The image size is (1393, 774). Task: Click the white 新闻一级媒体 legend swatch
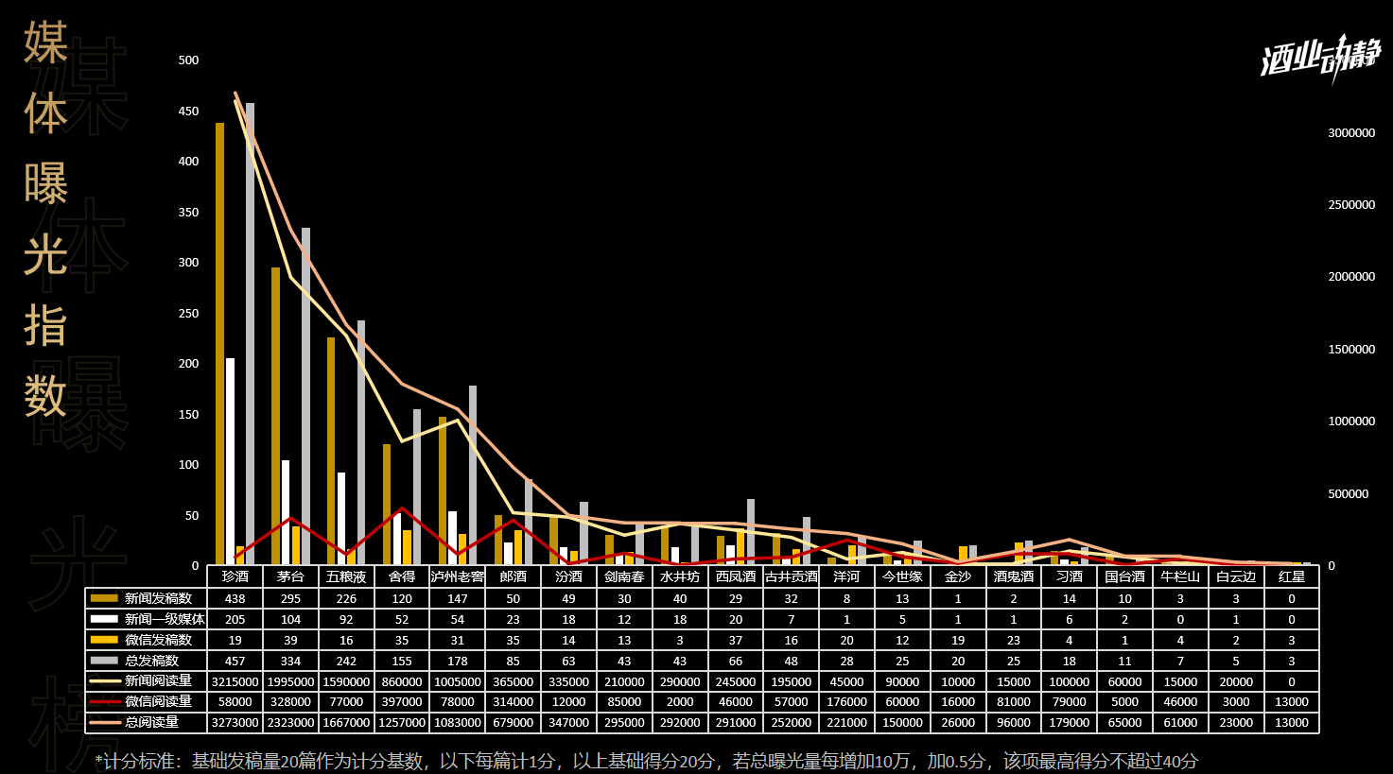[x=104, y=619]
